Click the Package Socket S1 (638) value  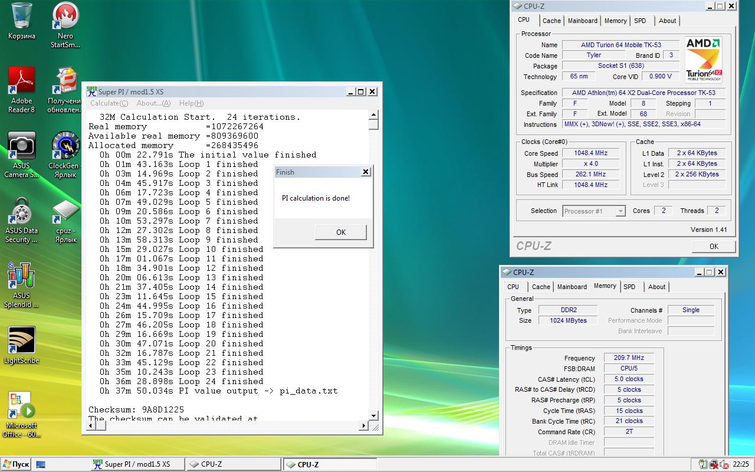(621, 65)
